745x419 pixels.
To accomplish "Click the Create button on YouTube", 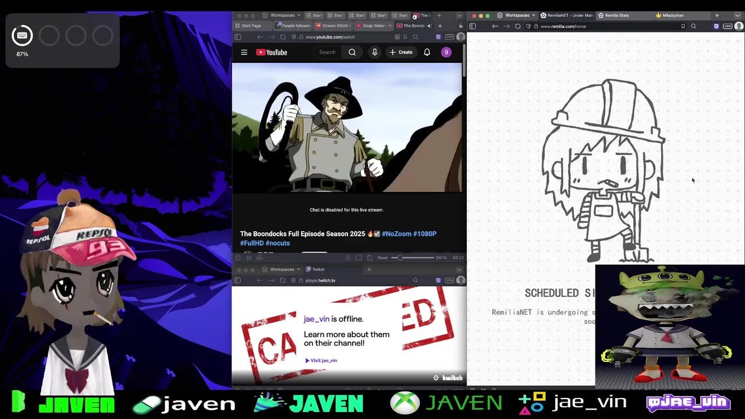I will [401, 52].
